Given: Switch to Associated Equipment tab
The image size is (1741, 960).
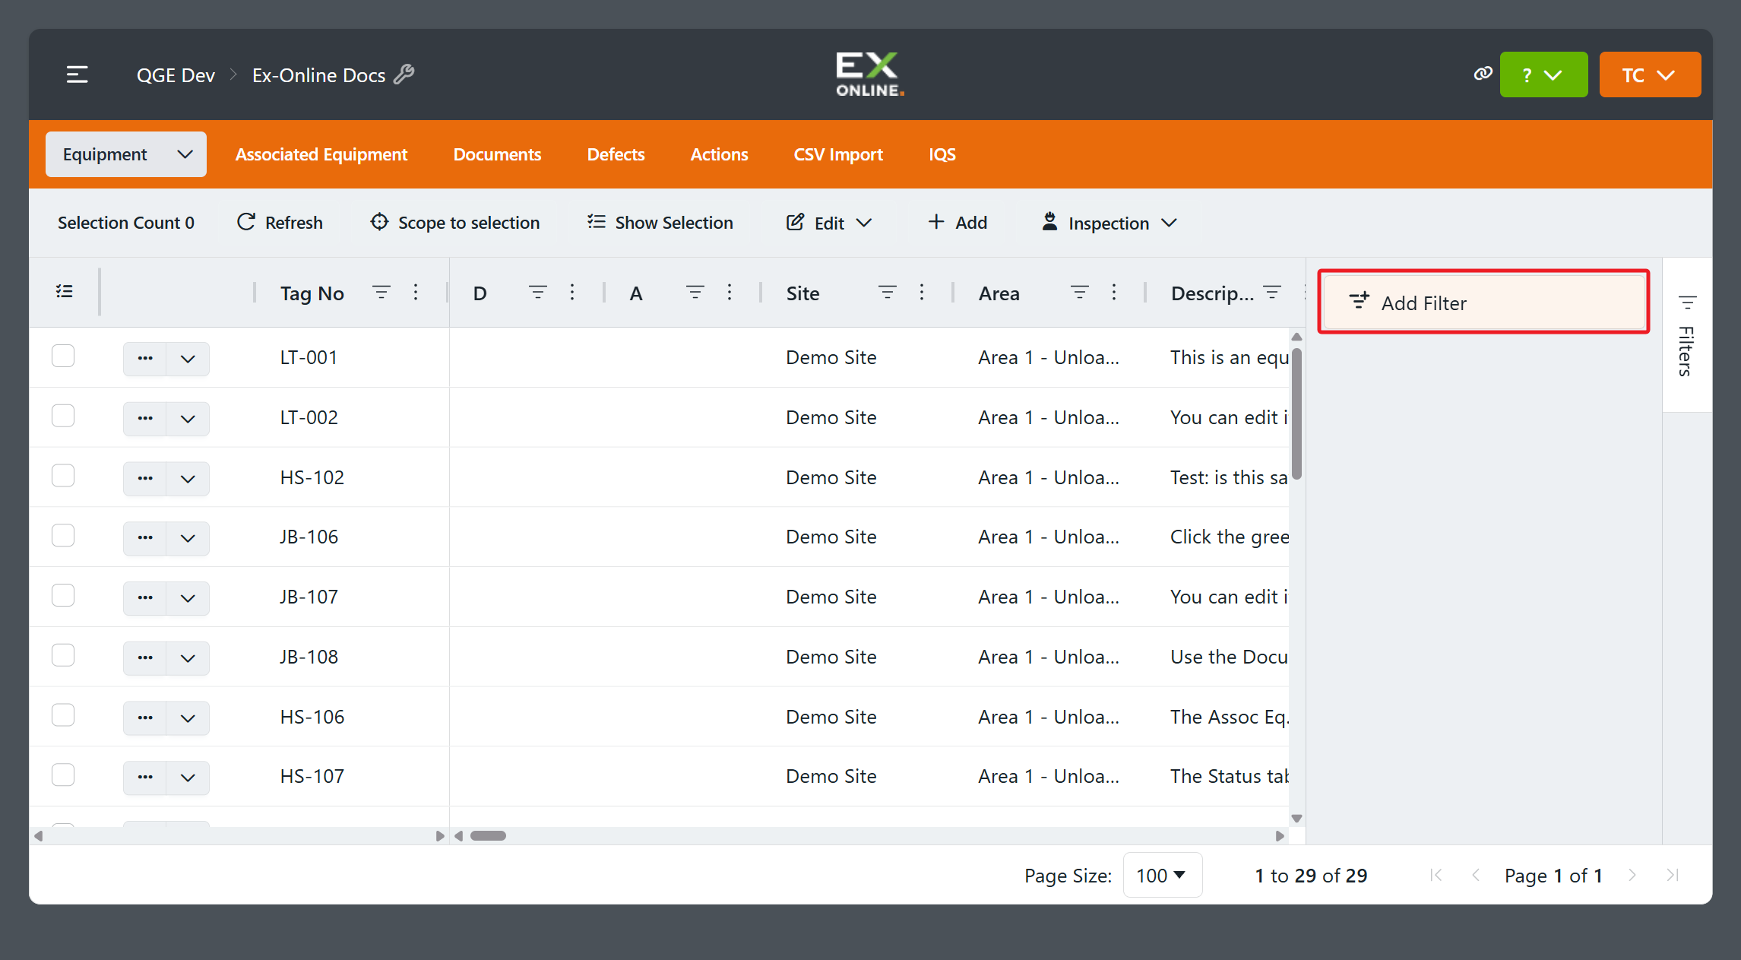Looking at the screenshot, I should coord(321,154).
